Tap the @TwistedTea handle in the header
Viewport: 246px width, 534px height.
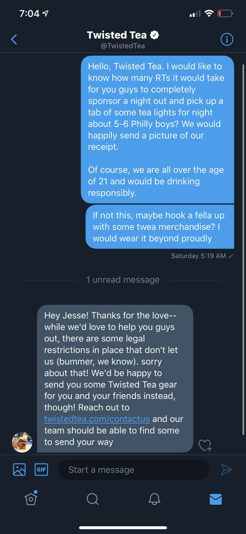point(123,46)
